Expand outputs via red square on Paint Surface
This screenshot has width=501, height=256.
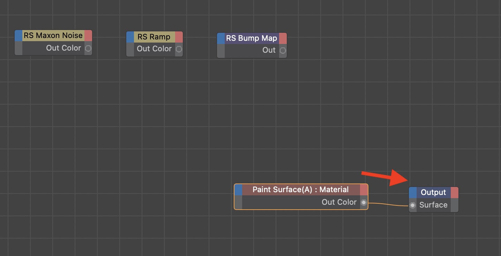click(x=364, y=190)
